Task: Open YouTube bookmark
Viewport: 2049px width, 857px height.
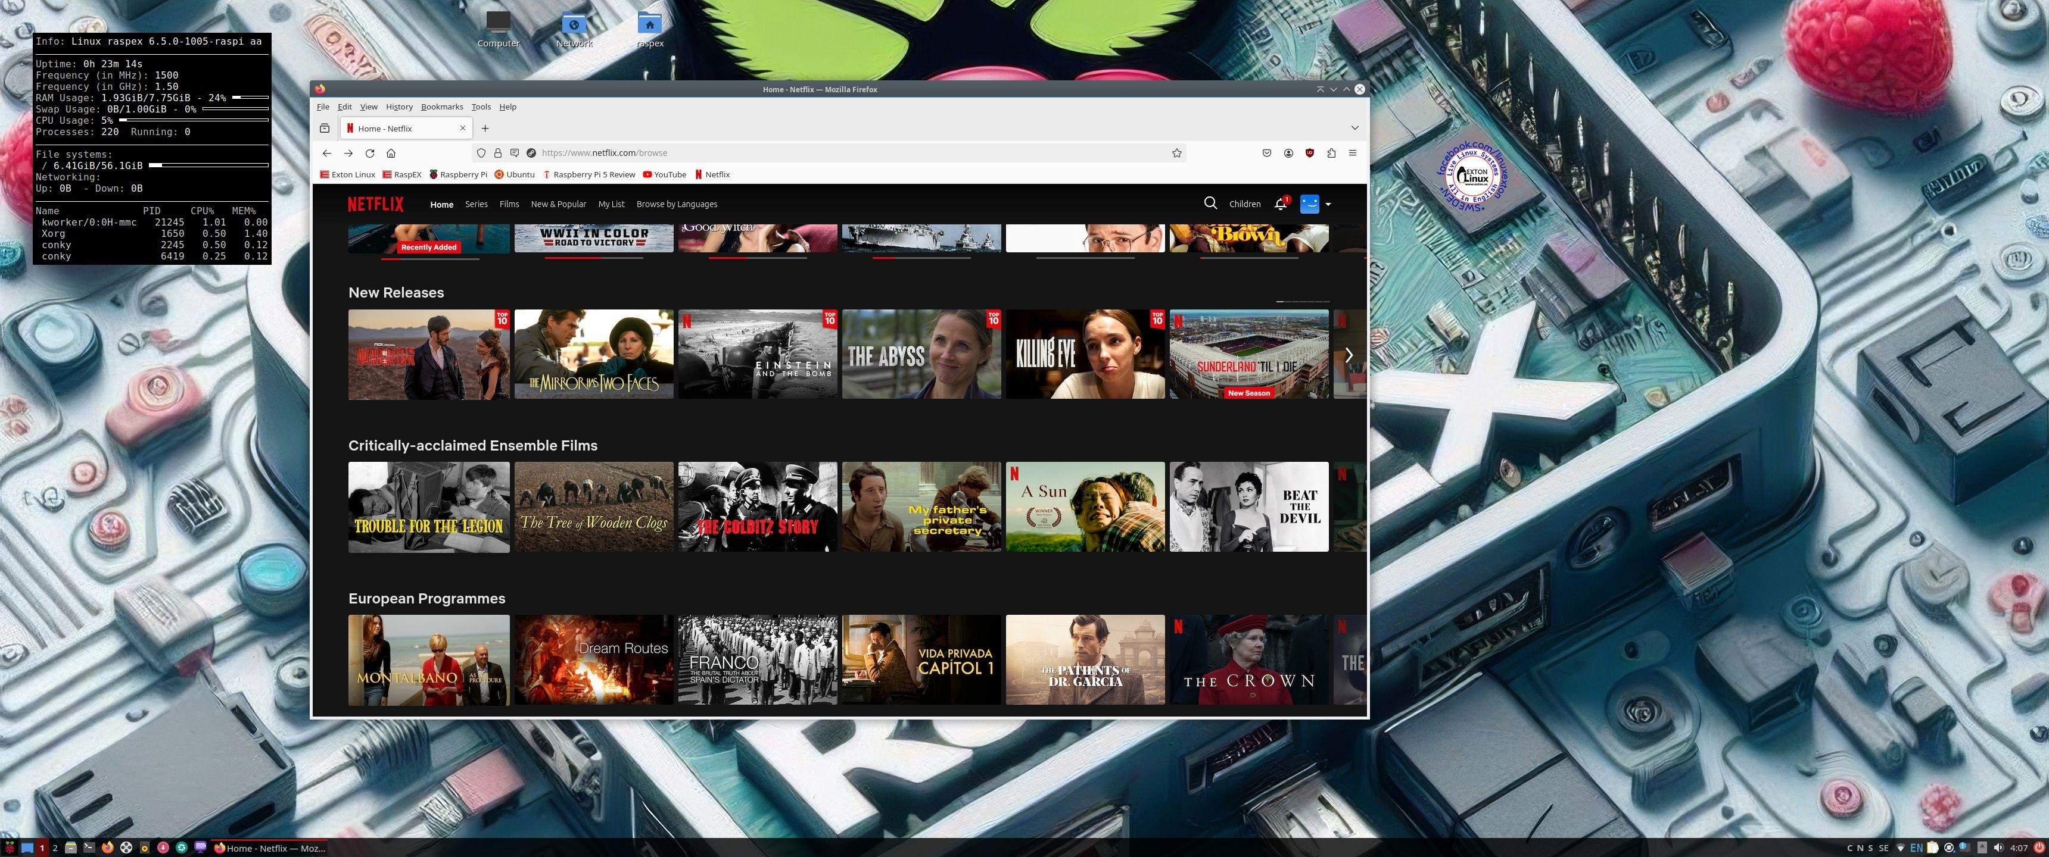Action: pos(664,174)
